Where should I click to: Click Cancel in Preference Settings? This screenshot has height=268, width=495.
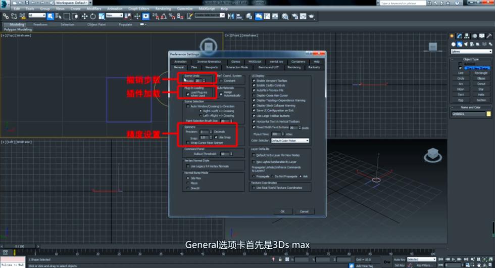tap(304, 211)
